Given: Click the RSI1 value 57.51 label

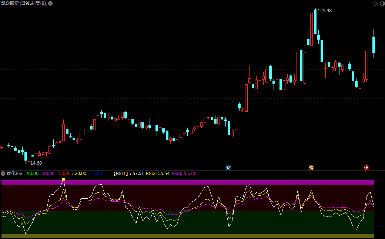Looking at the screenshot, I should [128, 173].
